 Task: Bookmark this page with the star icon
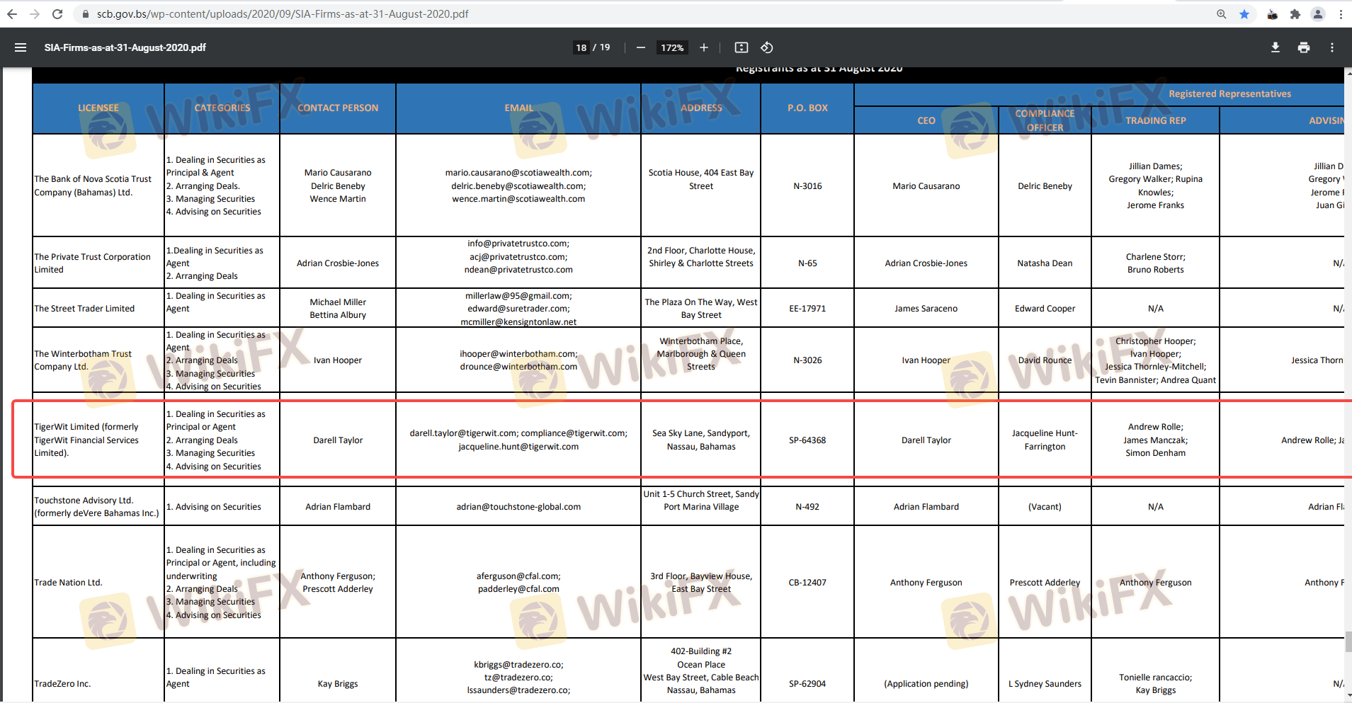pos(1244,14)
